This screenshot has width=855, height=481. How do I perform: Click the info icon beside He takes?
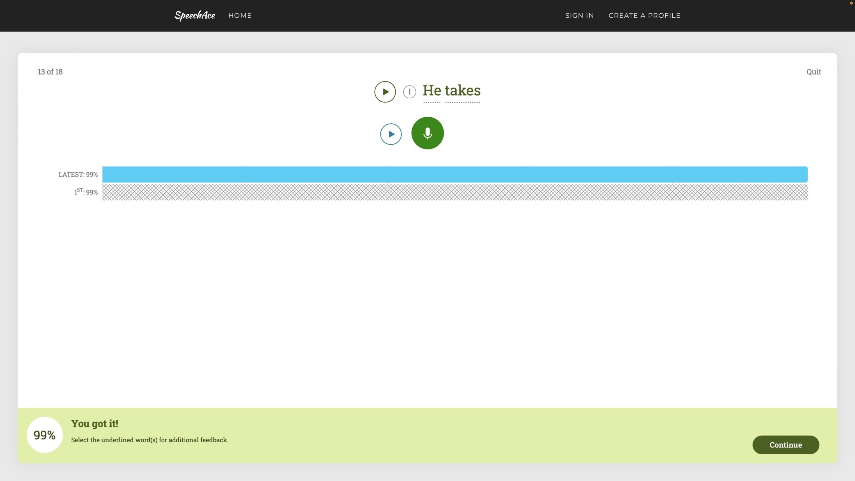pyautogui.click(x=409, y=92)
